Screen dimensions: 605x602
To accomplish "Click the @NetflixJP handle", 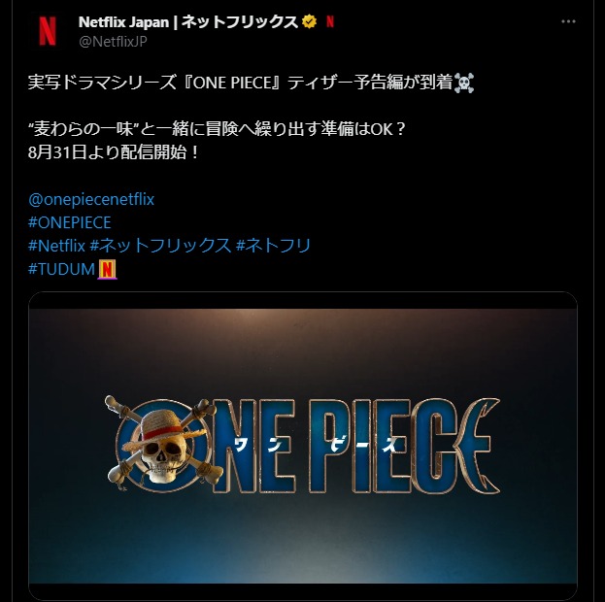I will [113, 42].
